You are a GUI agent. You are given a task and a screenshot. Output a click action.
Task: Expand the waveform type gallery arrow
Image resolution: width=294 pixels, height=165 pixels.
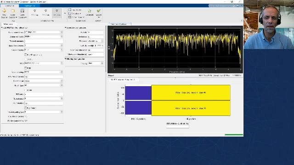pos(65,13)
